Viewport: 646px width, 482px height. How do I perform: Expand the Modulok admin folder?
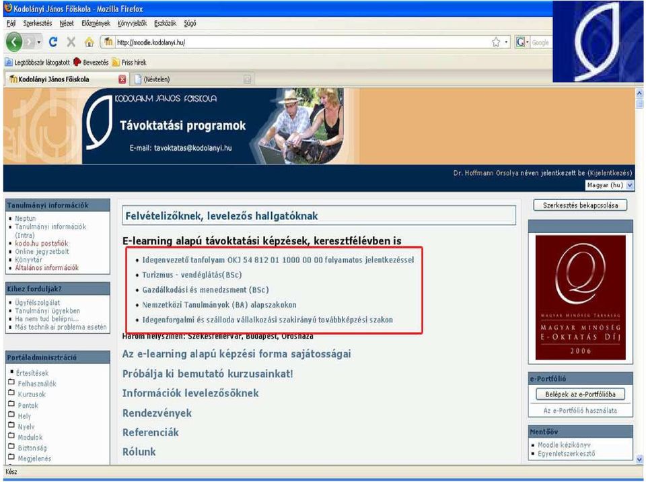click(11, 436)
